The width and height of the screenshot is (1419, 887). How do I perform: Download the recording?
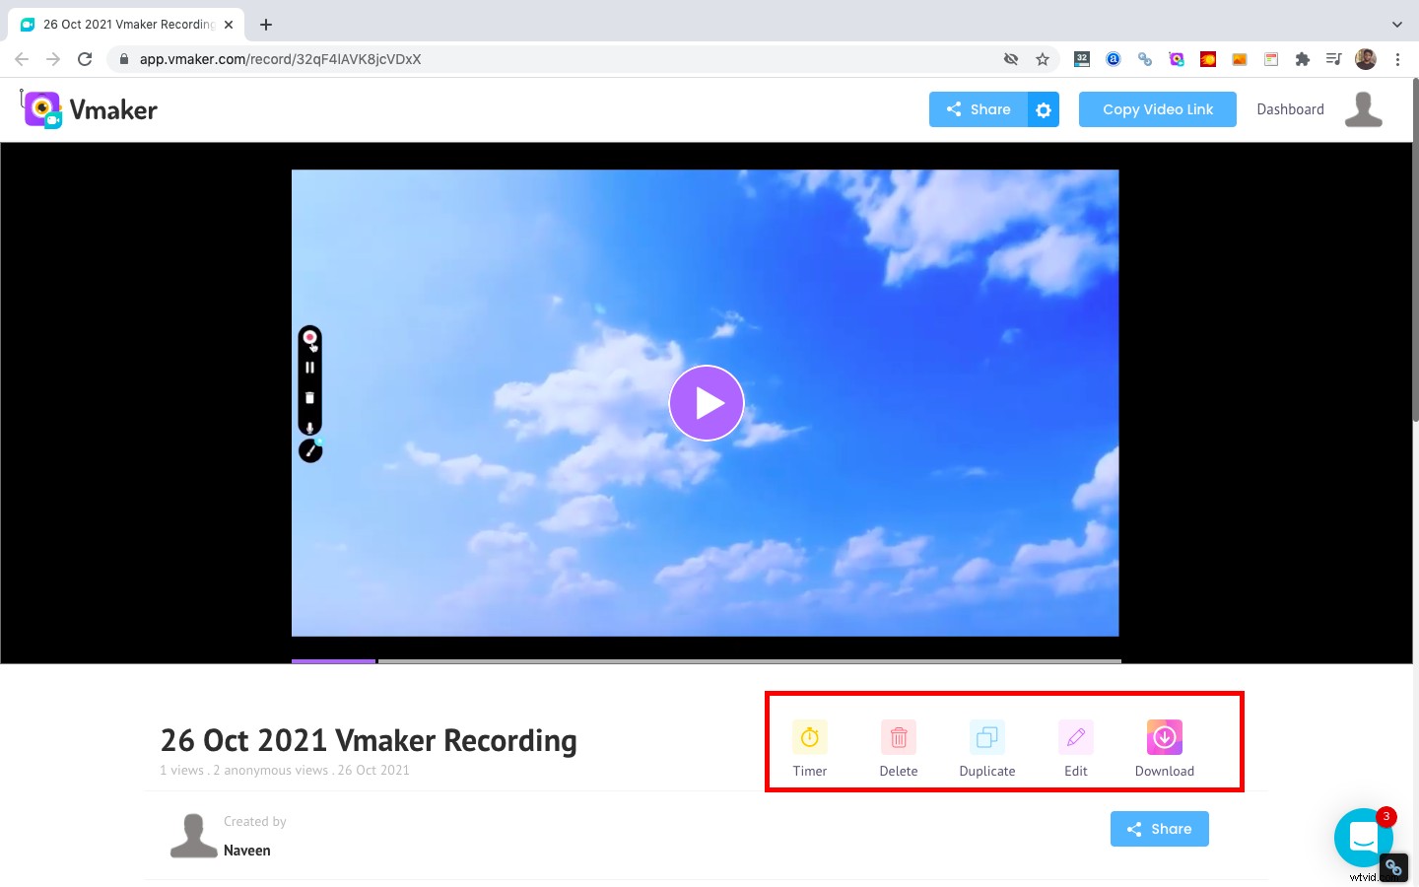(1164, 737)
